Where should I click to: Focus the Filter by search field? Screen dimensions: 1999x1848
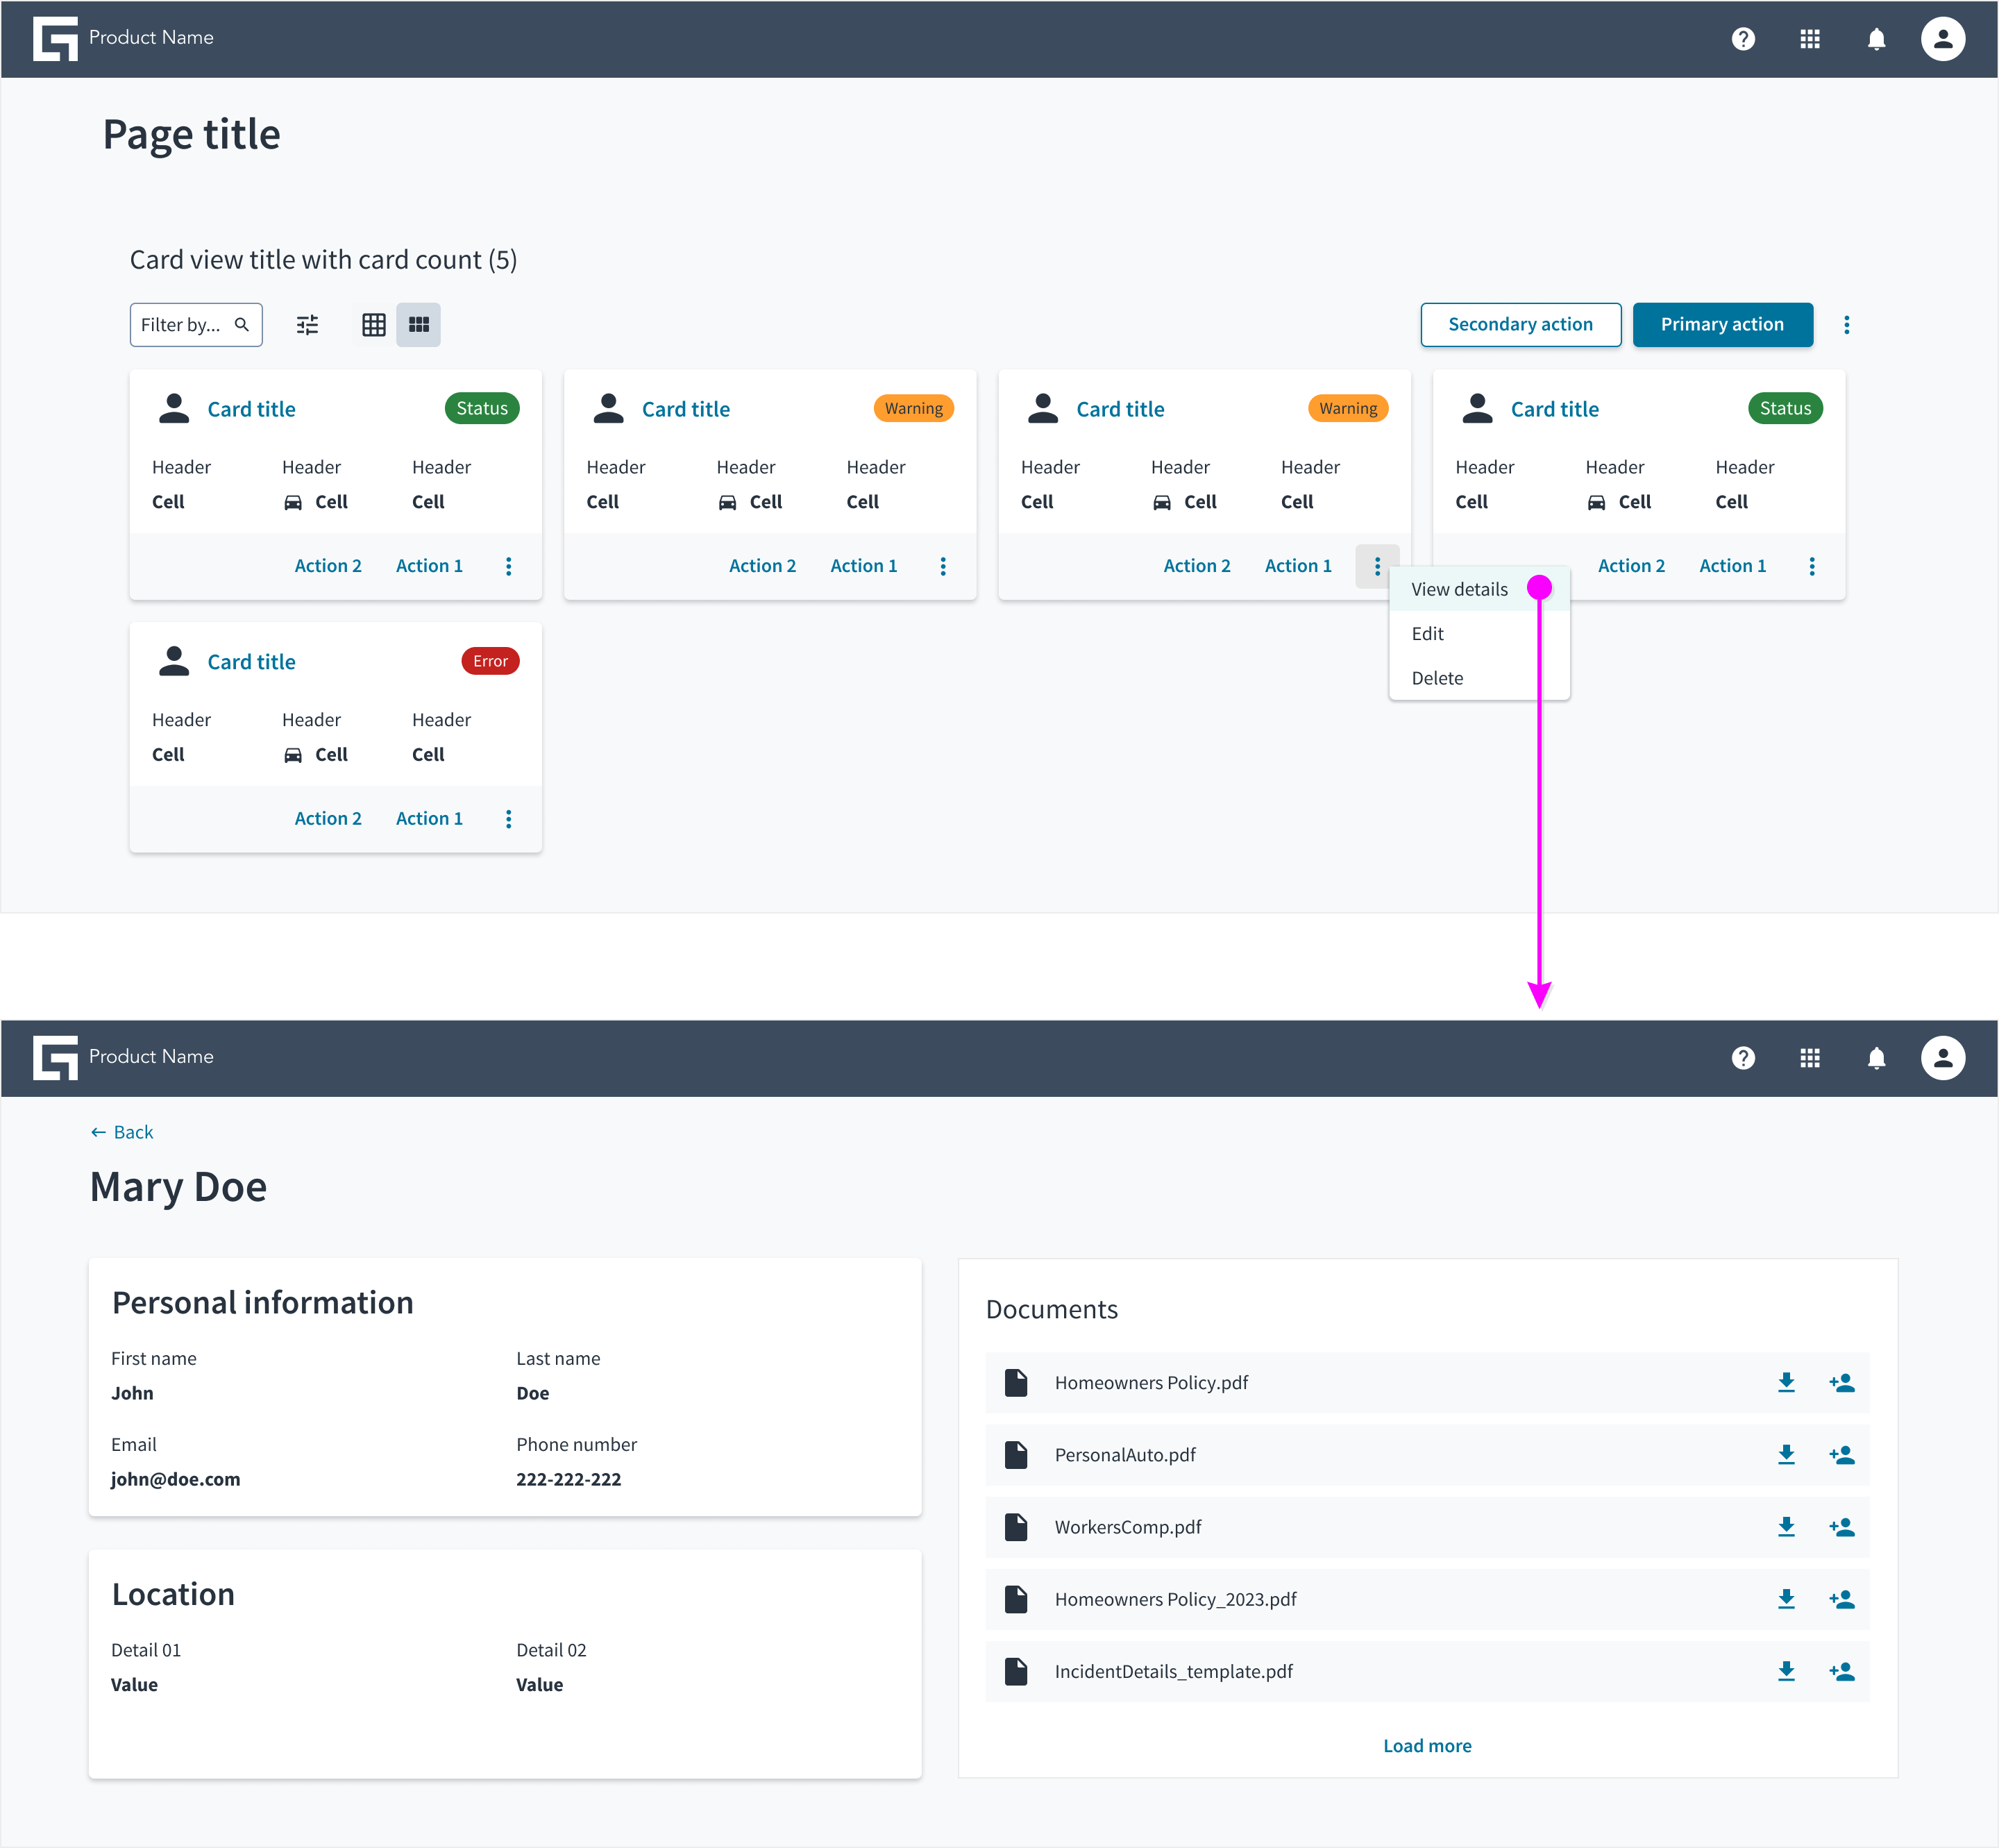tap(196, 325)
